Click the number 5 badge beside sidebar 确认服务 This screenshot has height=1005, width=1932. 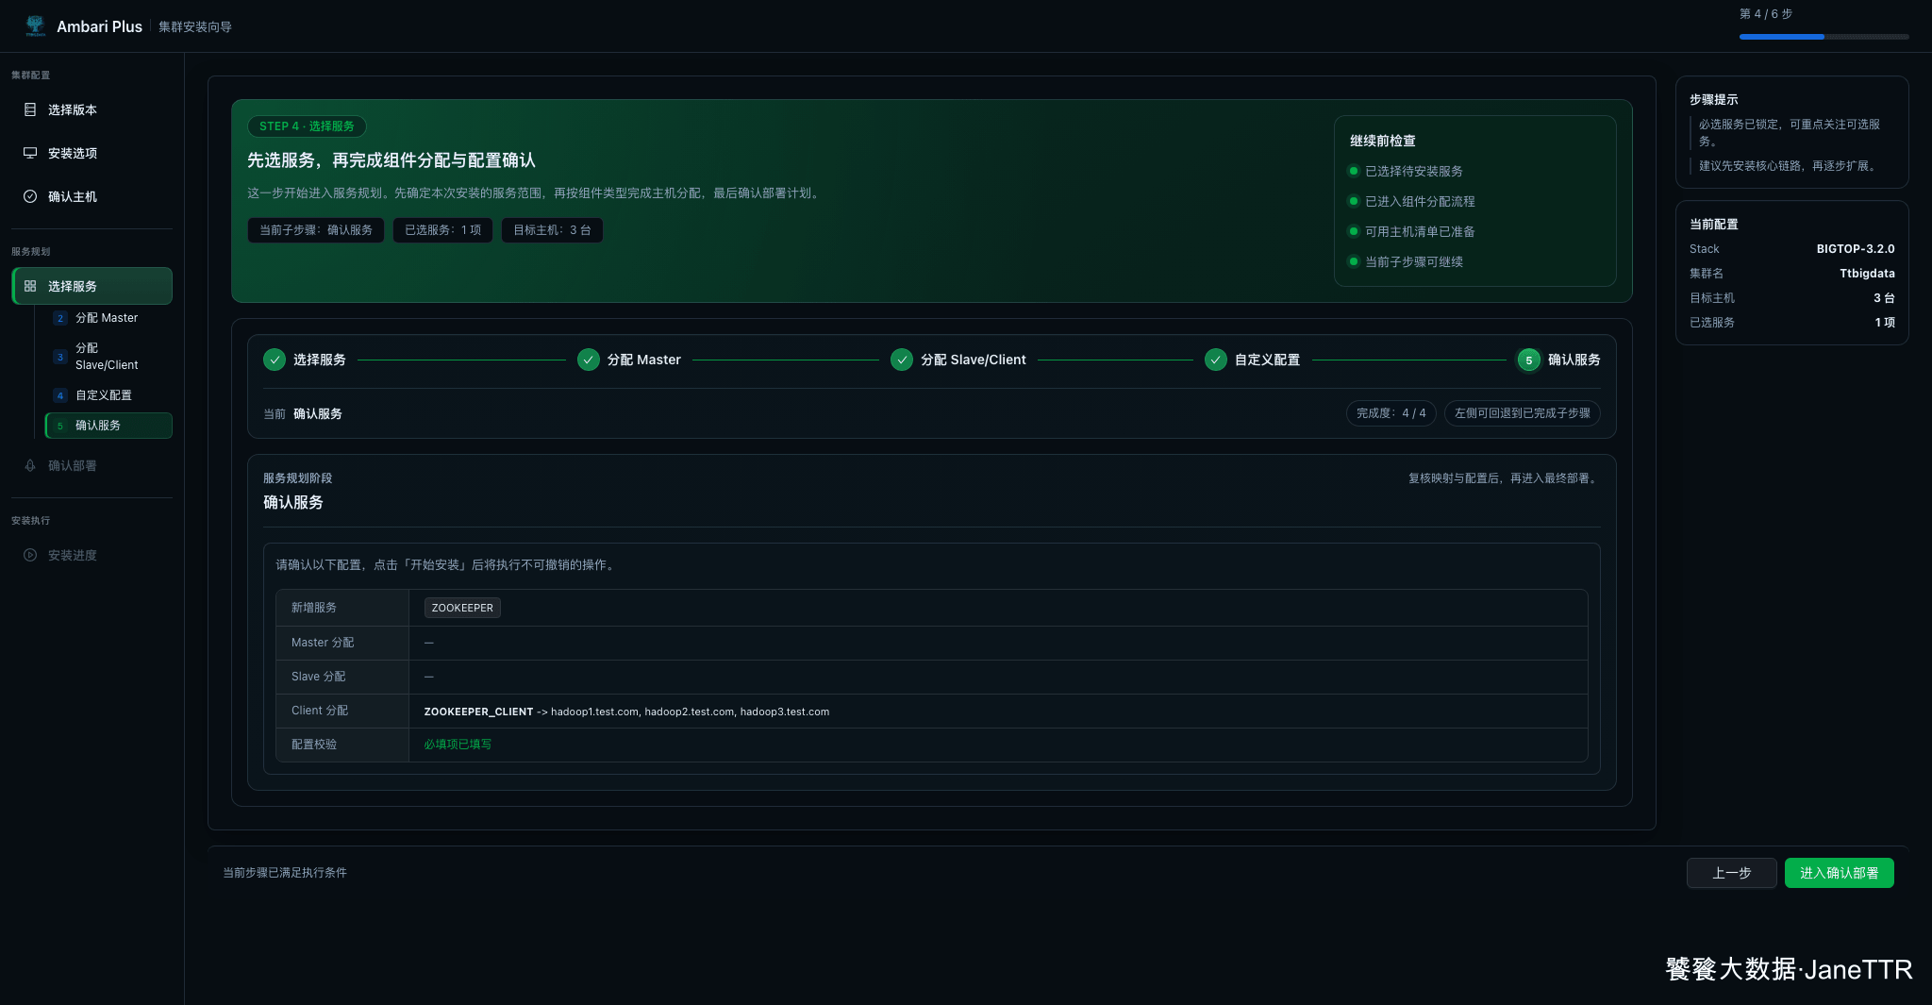click(60, 426)
